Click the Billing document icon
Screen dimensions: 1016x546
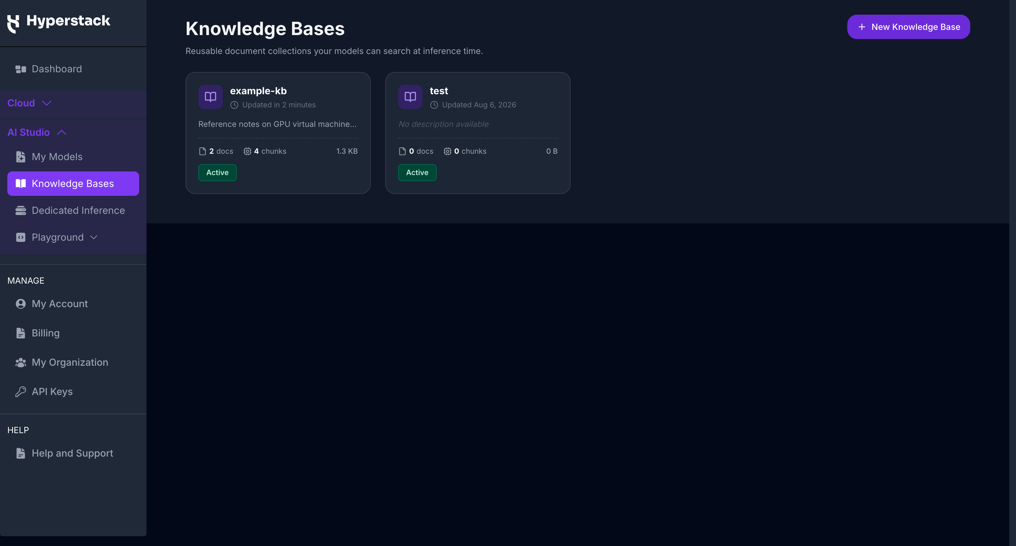(x=20, y=333)
